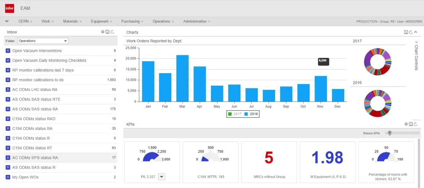Open AC ODMs LHC status RA
424x188 pixels.
click(x=61, y=89)
